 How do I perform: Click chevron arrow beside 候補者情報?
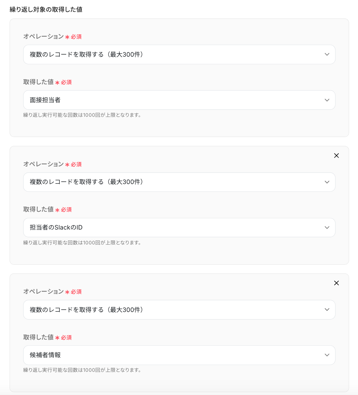(327, 355)
